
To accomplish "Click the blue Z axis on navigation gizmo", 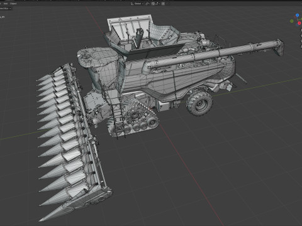I will click(x=297, y=15).
